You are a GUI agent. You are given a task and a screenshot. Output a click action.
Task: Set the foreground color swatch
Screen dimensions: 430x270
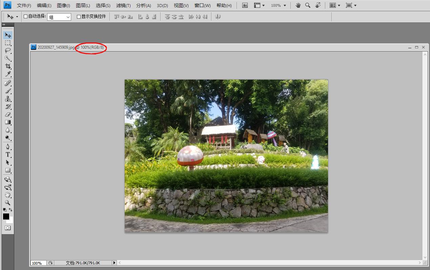point(6,216)
